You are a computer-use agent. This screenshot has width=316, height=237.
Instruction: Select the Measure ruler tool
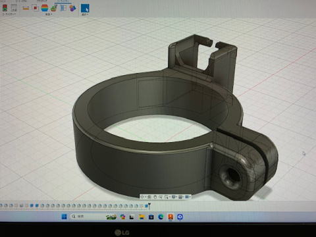click(26, 8)
